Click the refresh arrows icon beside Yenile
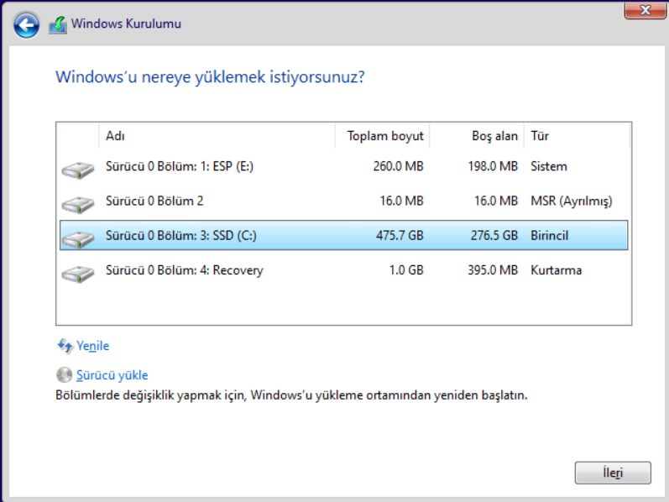This screenshot has width=669, height=502. click(x=65, y=346)
